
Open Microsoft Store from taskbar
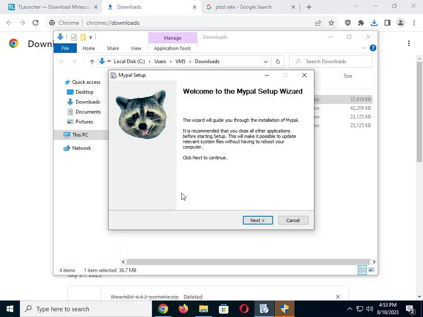coord(223,309)
